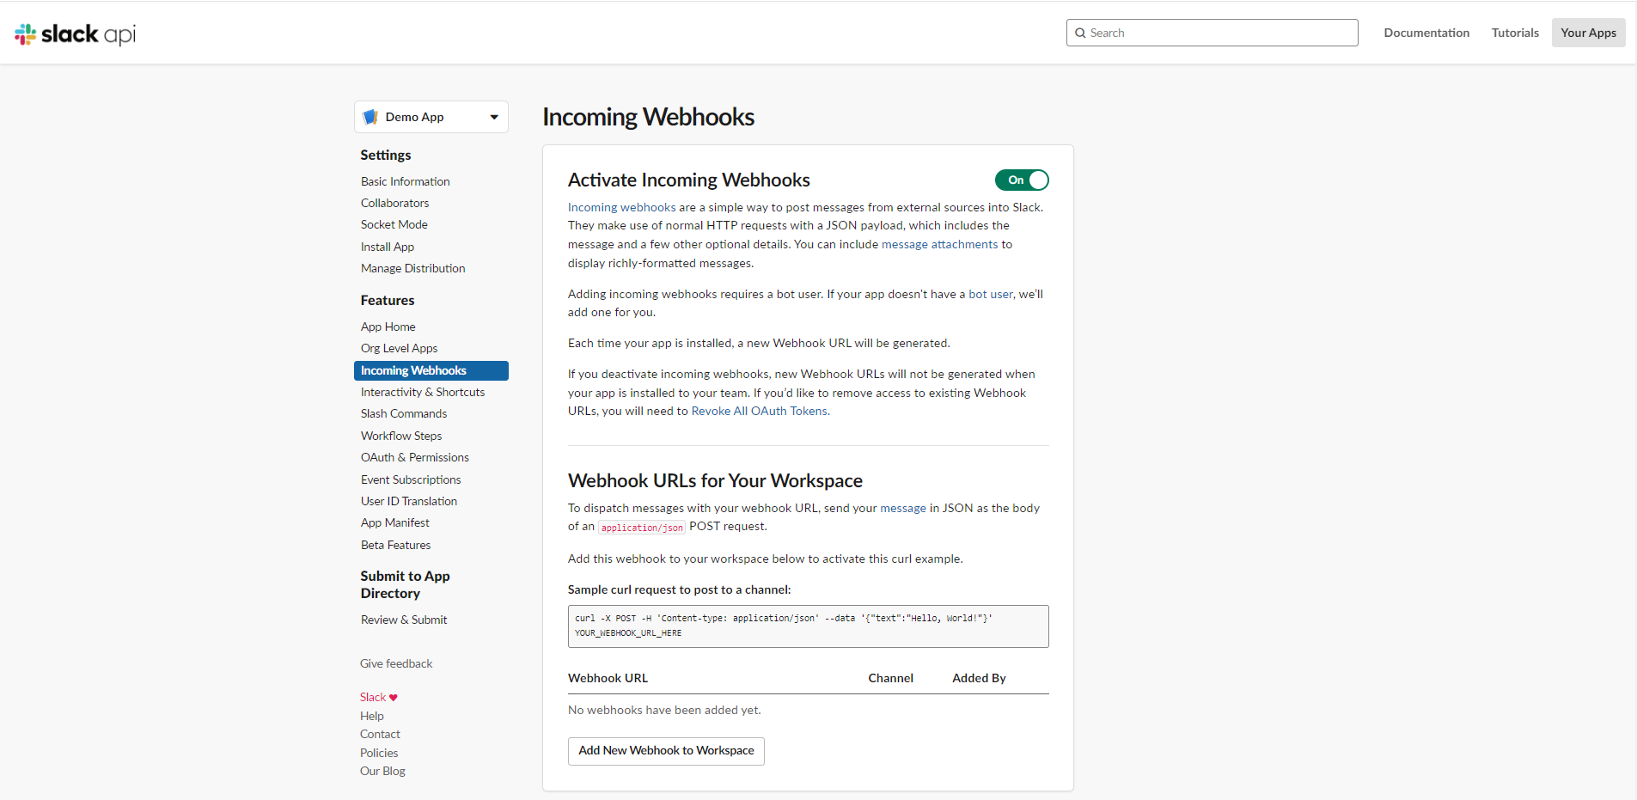This screenshot has height=800, width=1637.
Task: Open Tutorials in the top navigation
Action: click(1515, 33)
